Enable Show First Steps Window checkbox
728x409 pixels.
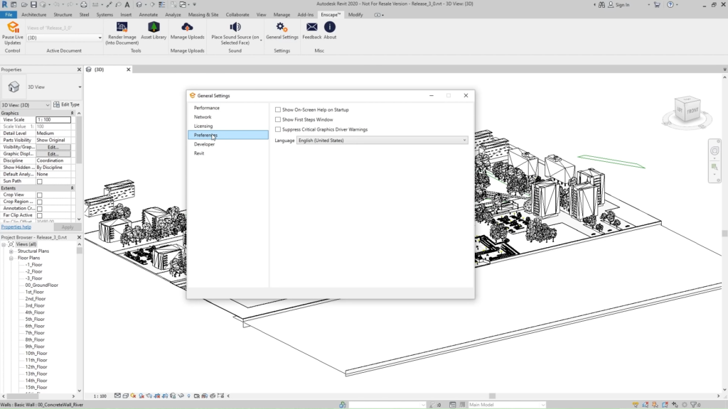pyautogui.click(x=278, y=119)
